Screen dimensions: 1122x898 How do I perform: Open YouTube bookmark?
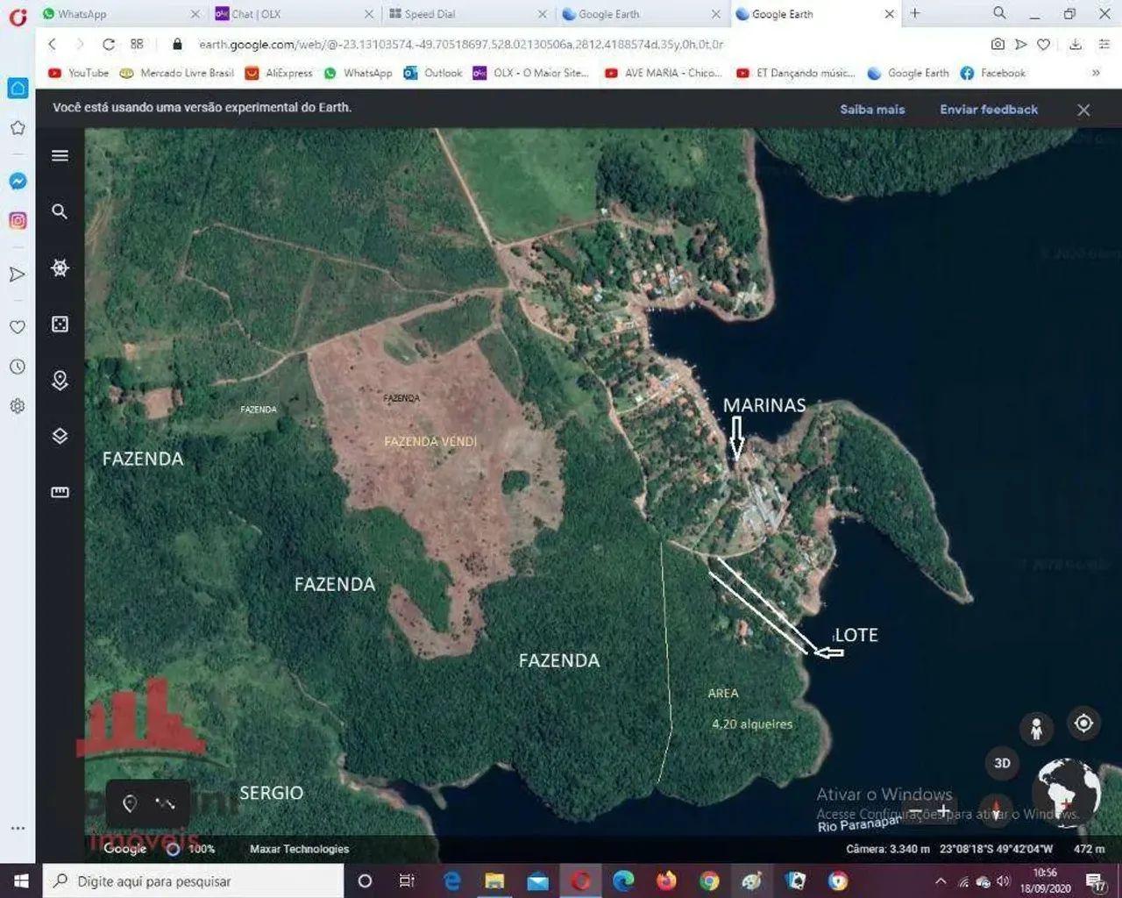(79, 73)
